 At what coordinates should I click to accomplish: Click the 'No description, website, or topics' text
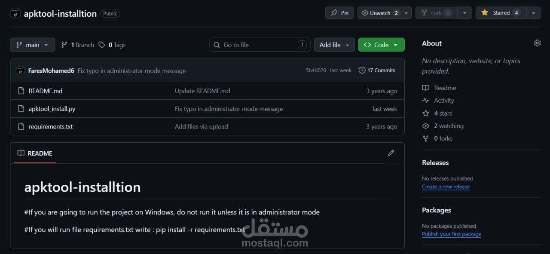pos(471,66)
